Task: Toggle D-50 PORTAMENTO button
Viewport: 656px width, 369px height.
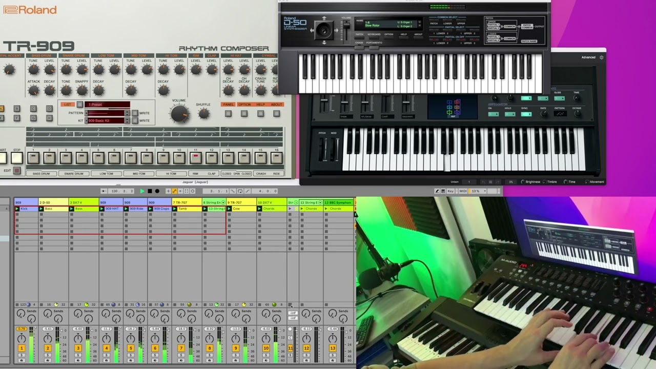Action: pos(374,47)
